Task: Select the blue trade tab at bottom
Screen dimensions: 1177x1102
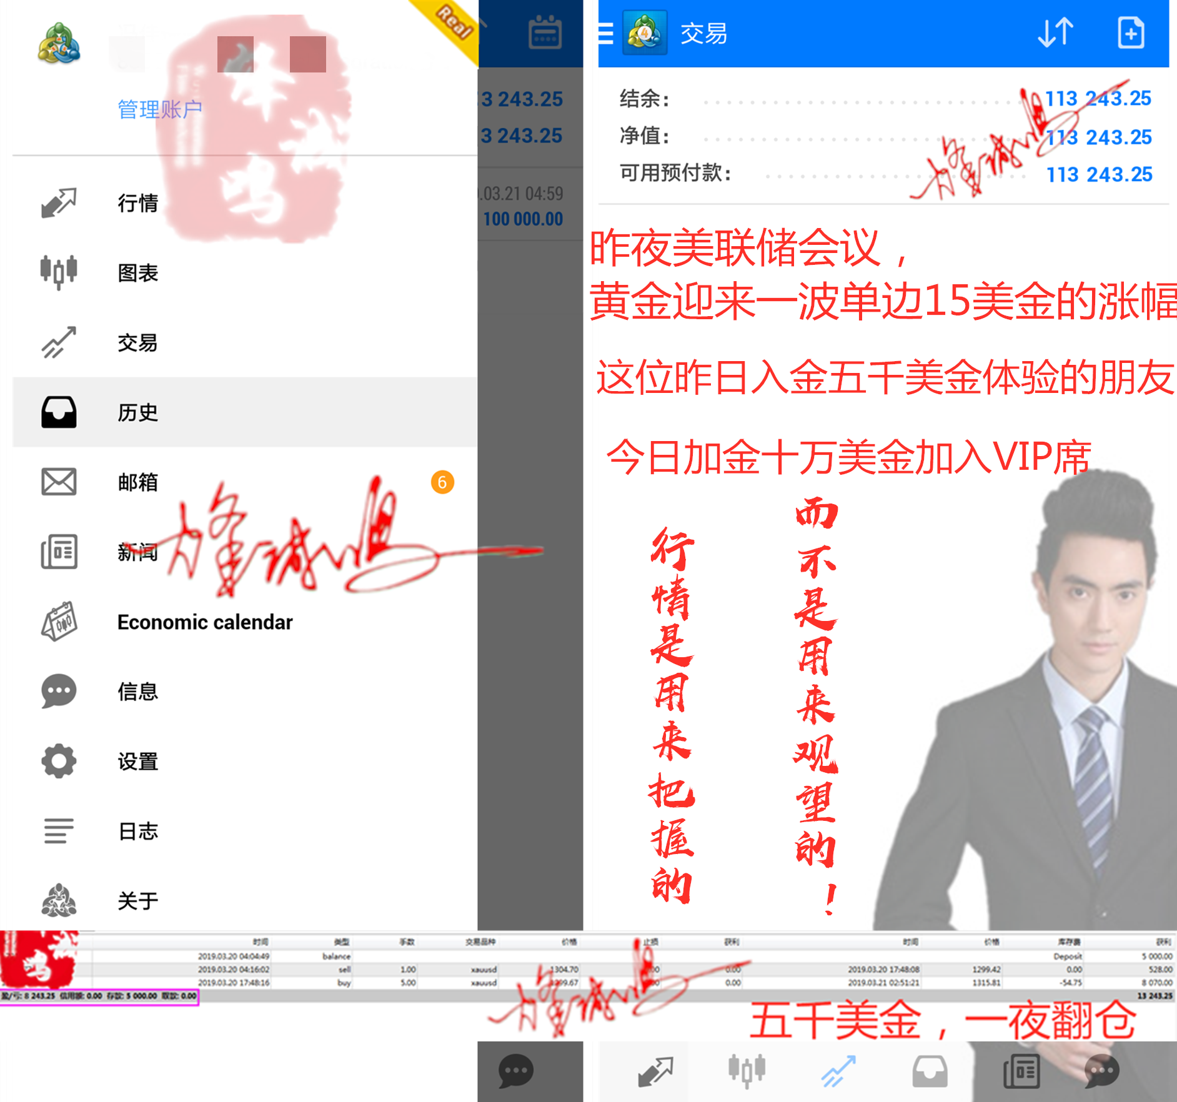Action: 838,1071
